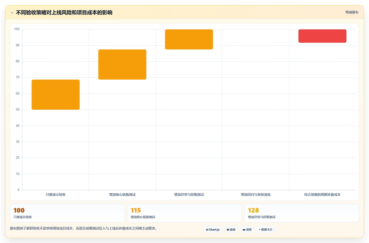Image resolution: width=369 pixels, height=243 pixels.
Task: Click the data card showing 115
Action: coord(184,213)
